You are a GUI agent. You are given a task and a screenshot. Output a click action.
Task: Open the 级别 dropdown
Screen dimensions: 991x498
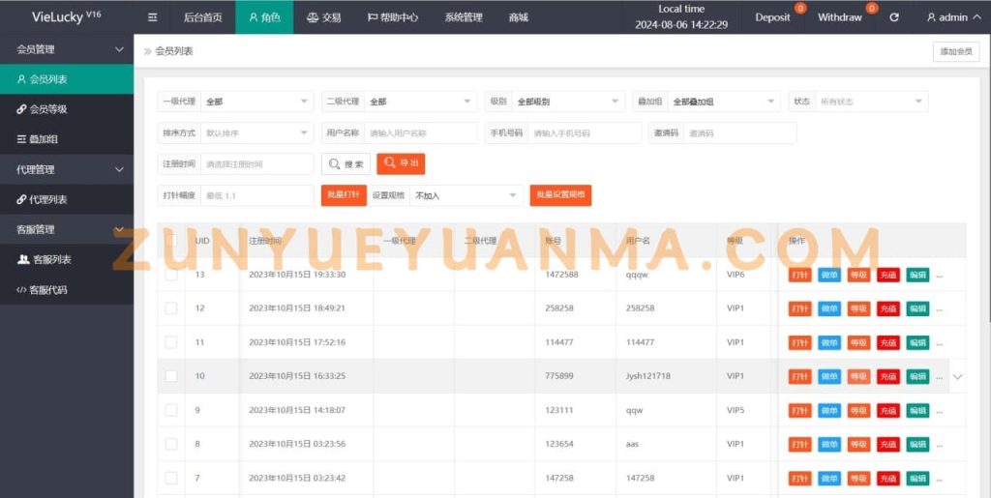[x=568, y=101]
